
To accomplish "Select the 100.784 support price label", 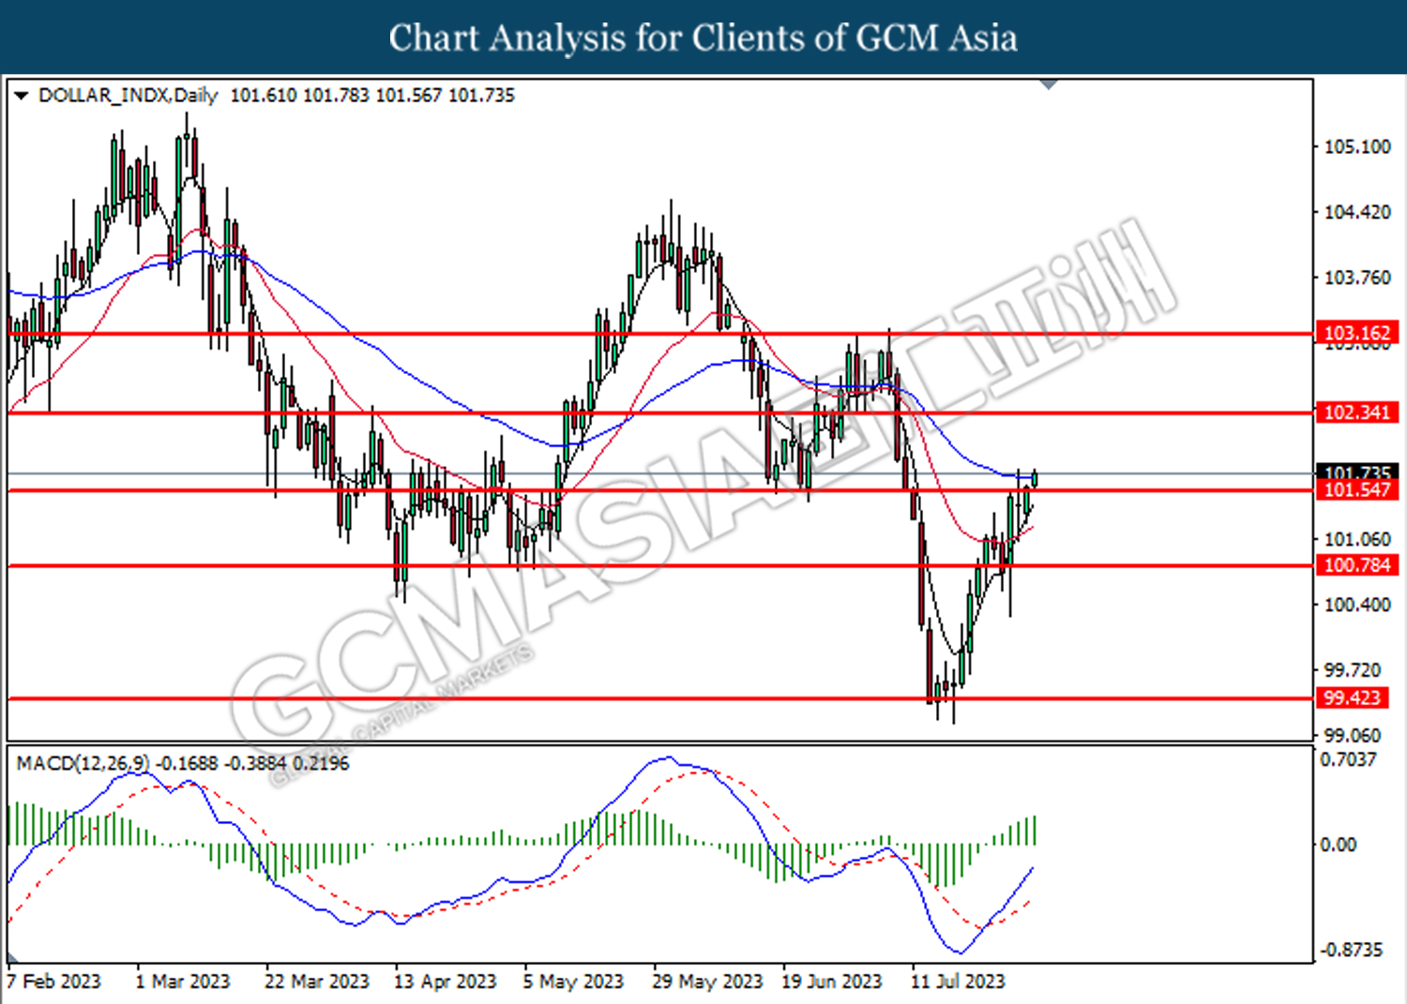I will pyautogui.click(x=1357, y=565).
